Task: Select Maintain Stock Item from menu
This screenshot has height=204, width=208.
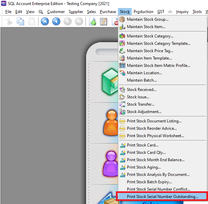Action: [146, 27]
